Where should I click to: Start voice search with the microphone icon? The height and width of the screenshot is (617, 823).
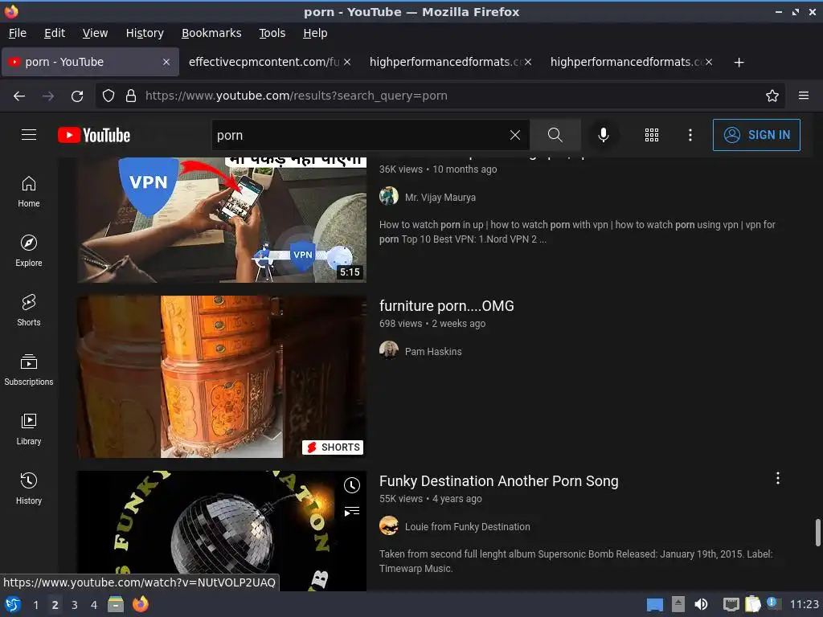(x=604, y=135)
